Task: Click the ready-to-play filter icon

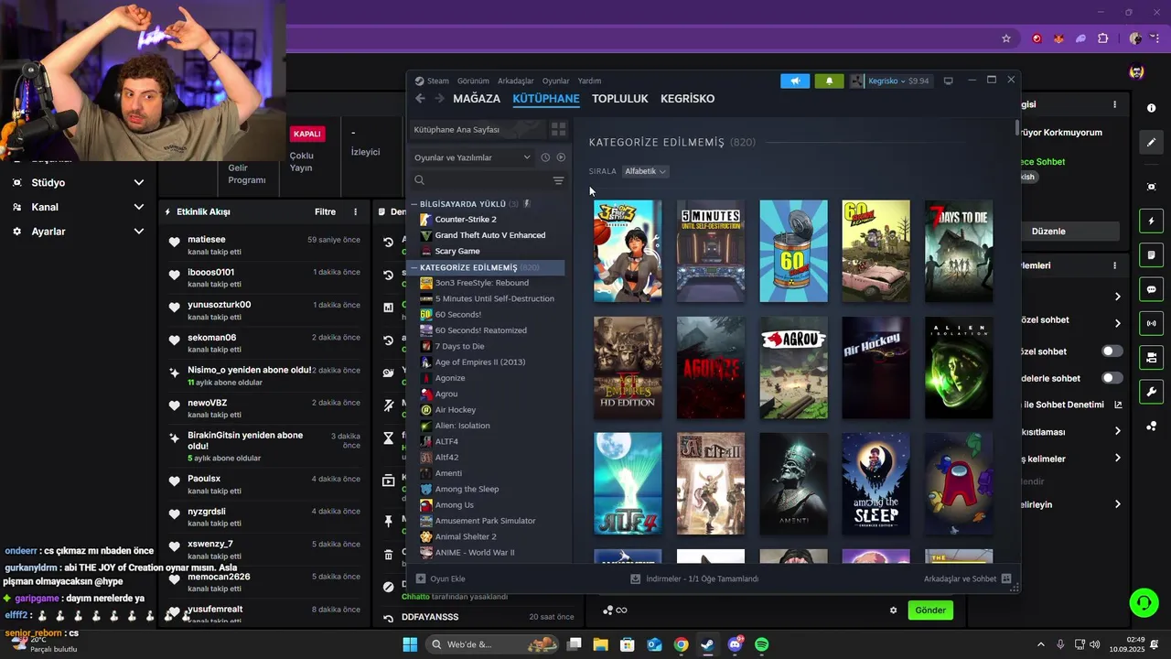Action: click(561, 157)
